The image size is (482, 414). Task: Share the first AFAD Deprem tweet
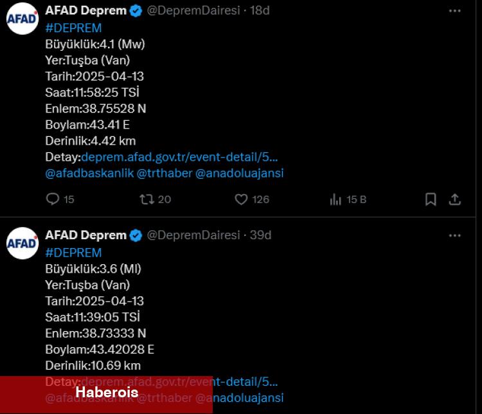click(x=454, y=199)
